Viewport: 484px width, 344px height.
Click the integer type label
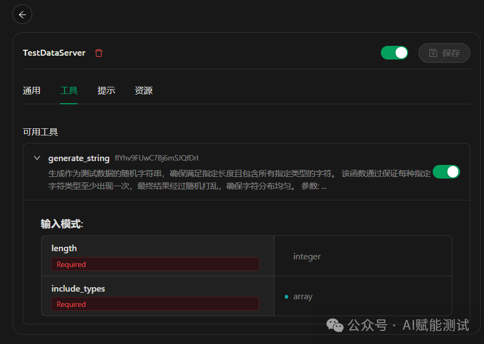pos(307,257)
